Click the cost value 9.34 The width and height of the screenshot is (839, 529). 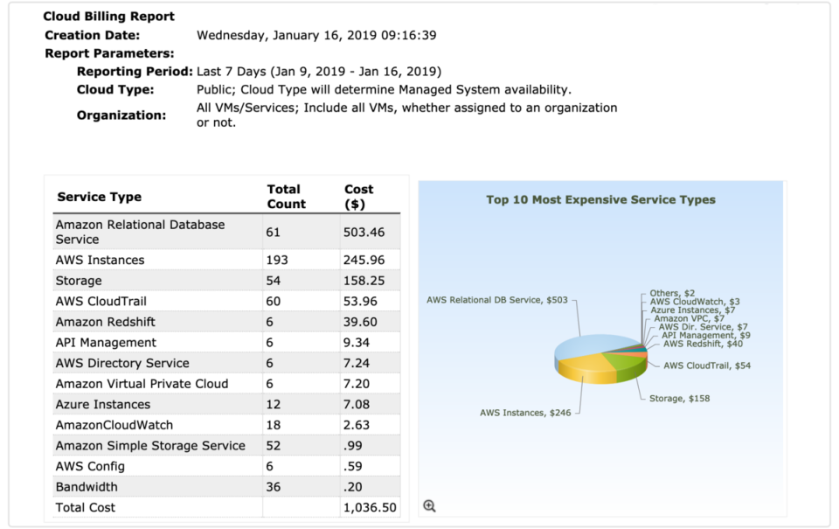(357, 342)
